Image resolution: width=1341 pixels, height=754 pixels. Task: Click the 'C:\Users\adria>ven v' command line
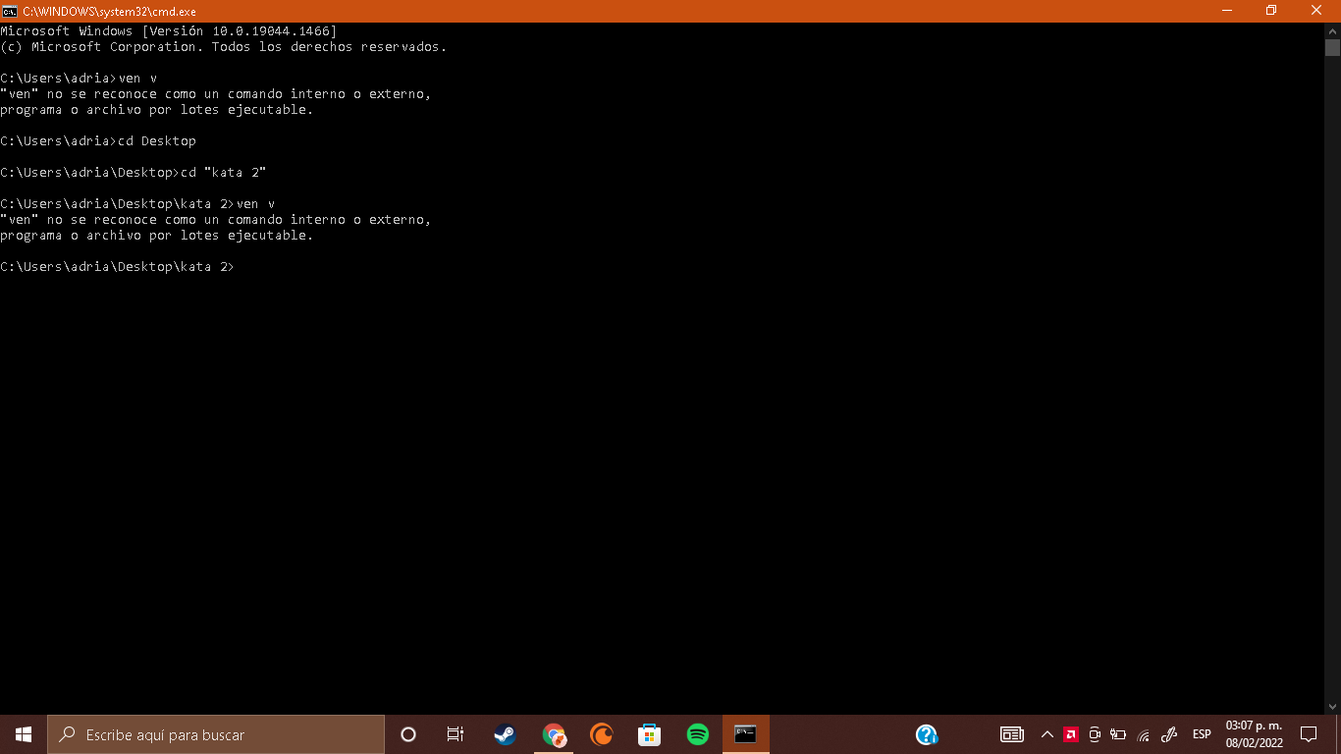coord(79,79)
